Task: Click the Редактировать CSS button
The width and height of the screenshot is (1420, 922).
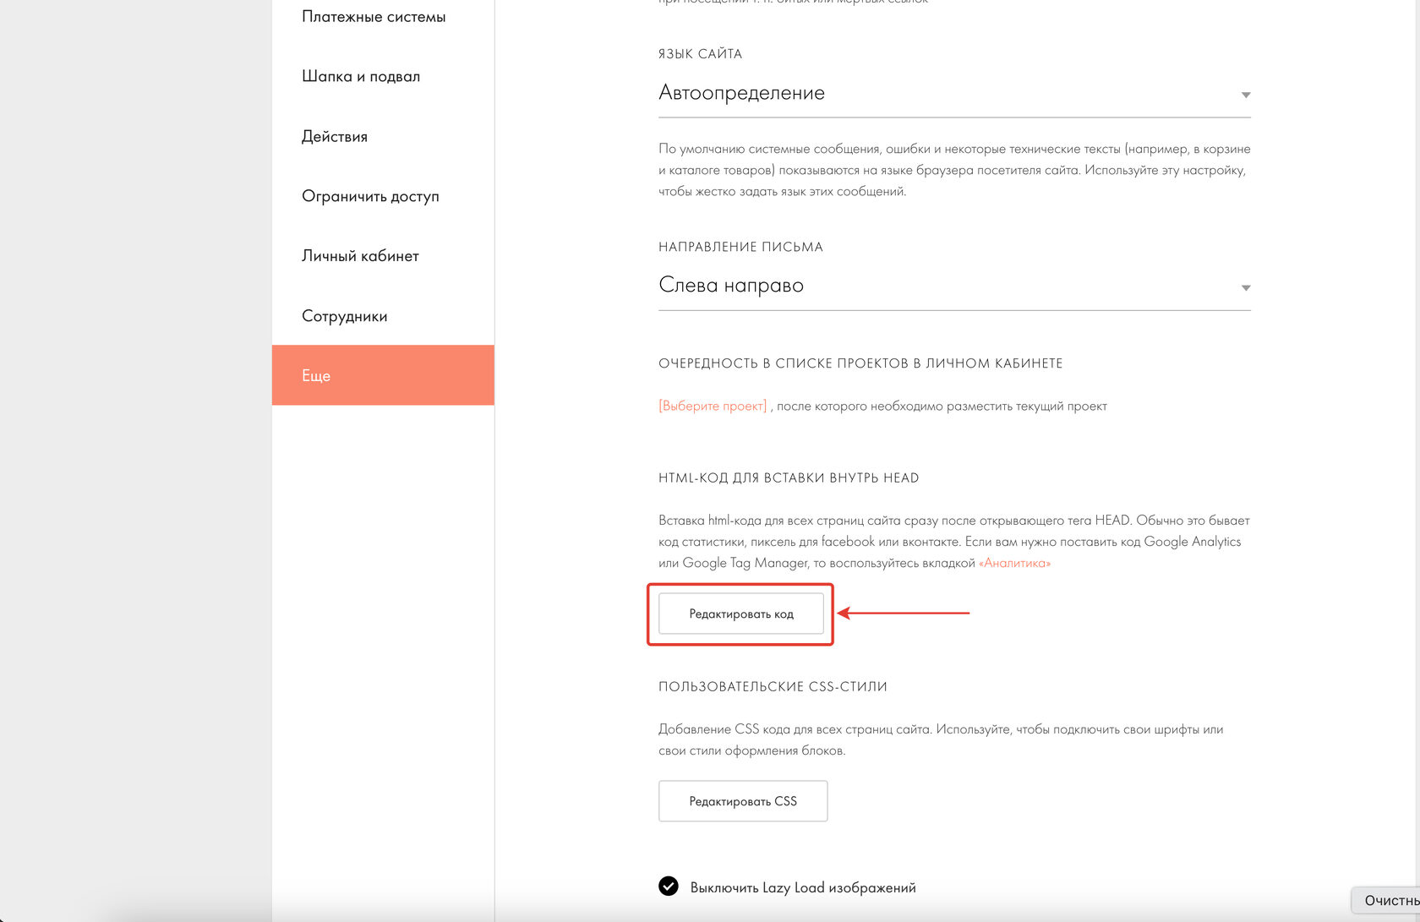Action: point(742,801)
